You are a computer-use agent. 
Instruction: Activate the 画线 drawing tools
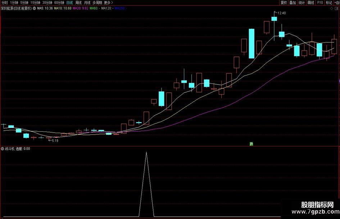click(311, 3)
